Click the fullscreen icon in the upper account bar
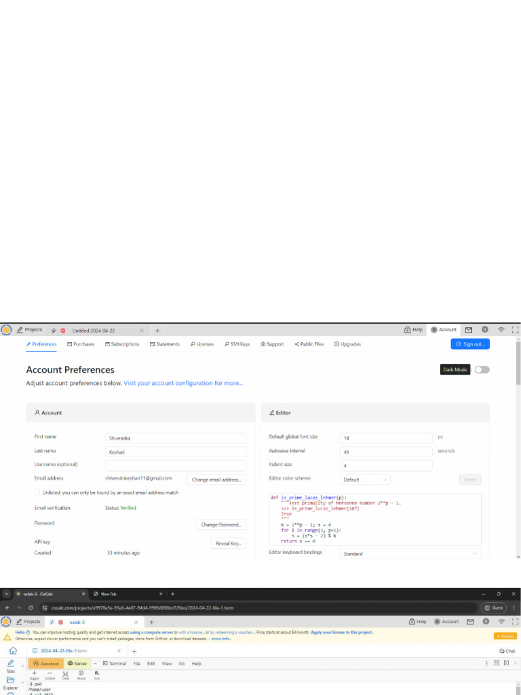This screenshot has width=521, height=695. pyautogui.click(x=515, y=330)
